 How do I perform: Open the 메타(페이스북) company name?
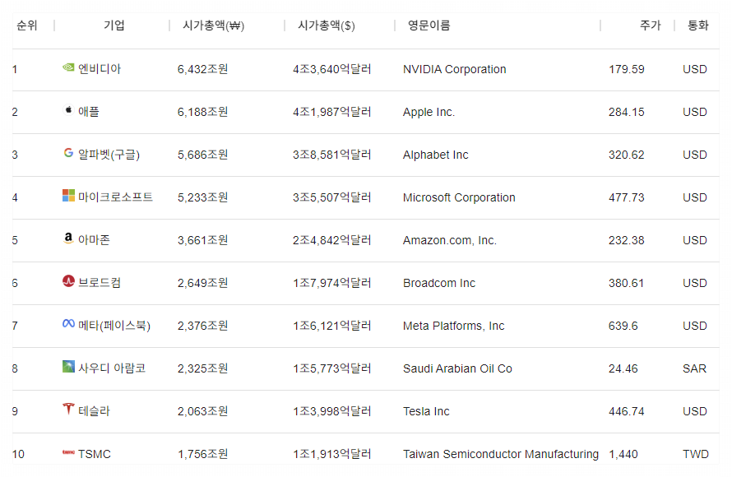114,326
